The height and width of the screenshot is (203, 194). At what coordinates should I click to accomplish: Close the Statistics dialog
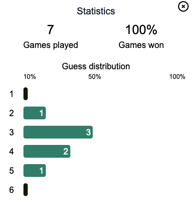(x=183, y=6)
